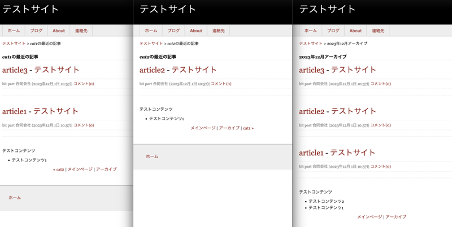Click the footer ホーム link on cat2 page
The image size is (452, 227).
152,156
